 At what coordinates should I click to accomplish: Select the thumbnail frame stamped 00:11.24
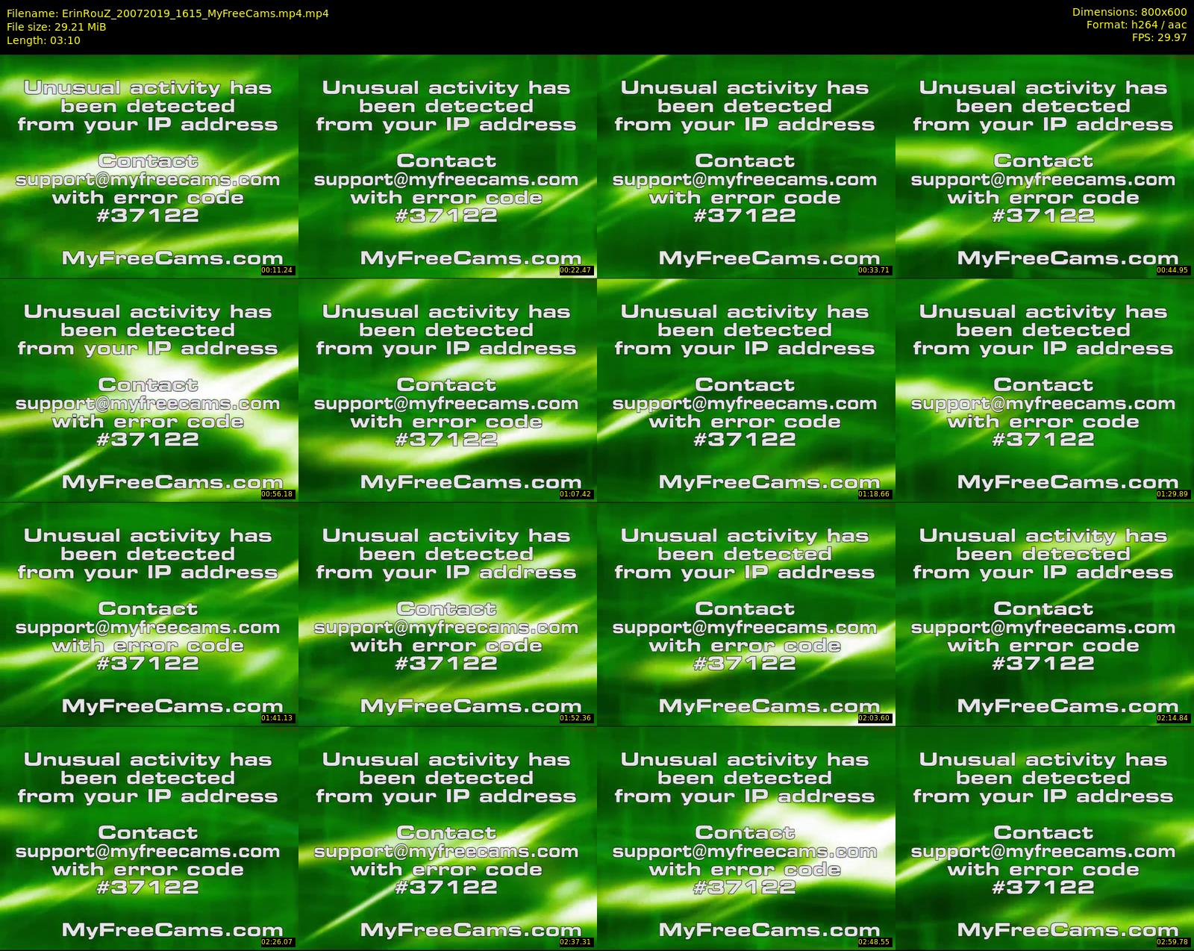(x=149, y=166)
